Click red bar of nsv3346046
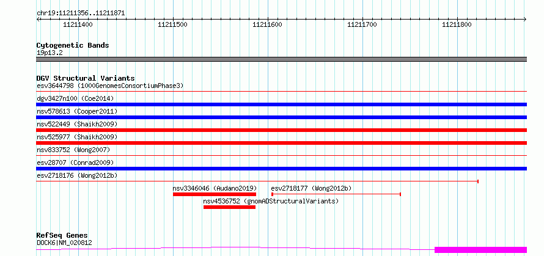Screen dimensions: 544x256 click(215, 194)
